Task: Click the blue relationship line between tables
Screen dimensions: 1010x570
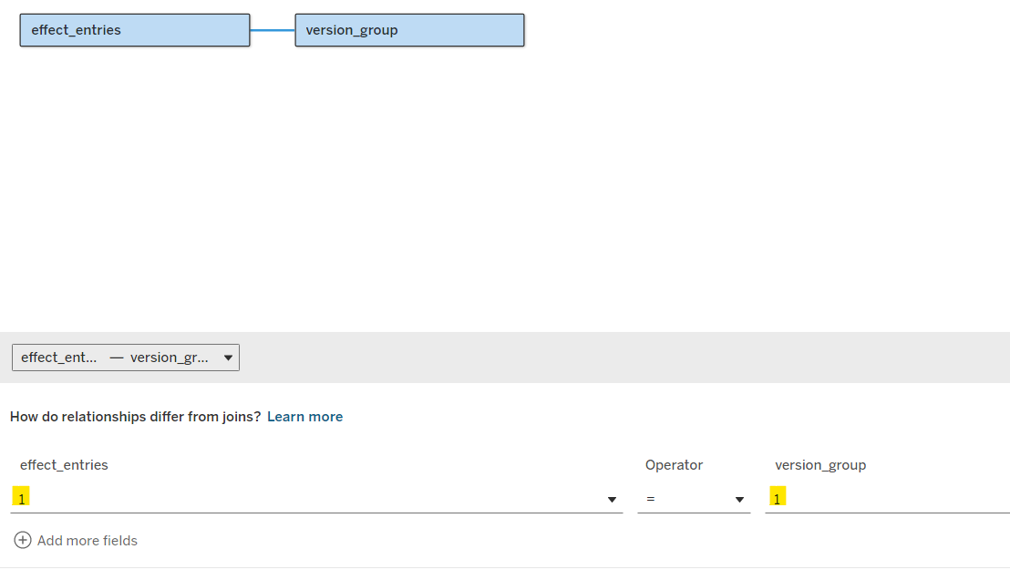Action: pos(273,30)
